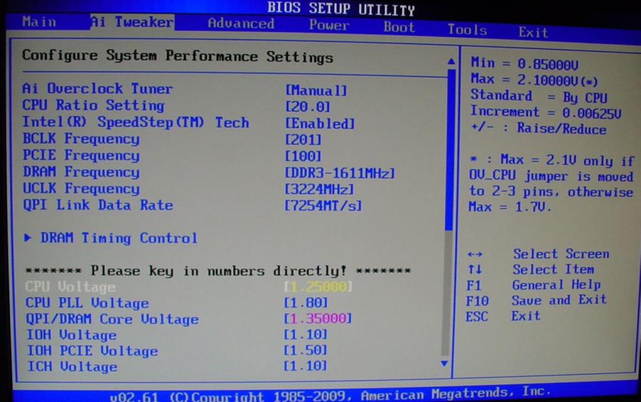641x402 pixels.
Task: Click the UCLK Frequency label
Action: pyautogui.click(x=81, y=188)
